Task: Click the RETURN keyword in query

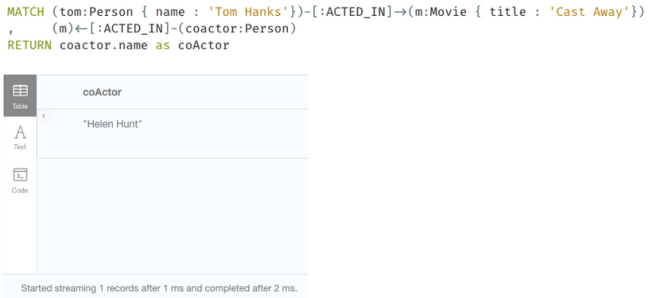Action: click(x=29, y=45)
